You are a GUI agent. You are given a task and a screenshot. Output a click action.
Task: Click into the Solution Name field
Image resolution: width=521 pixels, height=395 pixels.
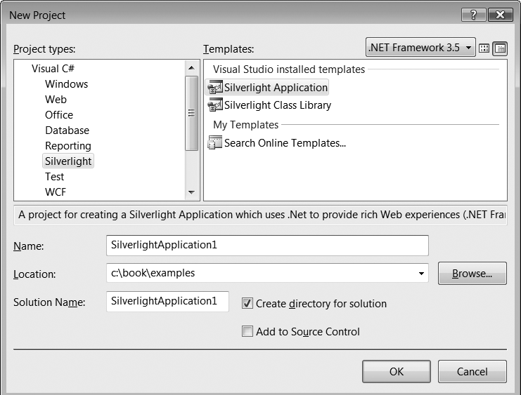(167, 302)
